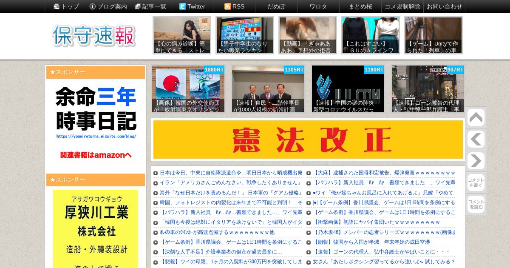Click the first ★スポンサー orange header
The width and height of the screenshot is (510, 268).
[96, 72]
